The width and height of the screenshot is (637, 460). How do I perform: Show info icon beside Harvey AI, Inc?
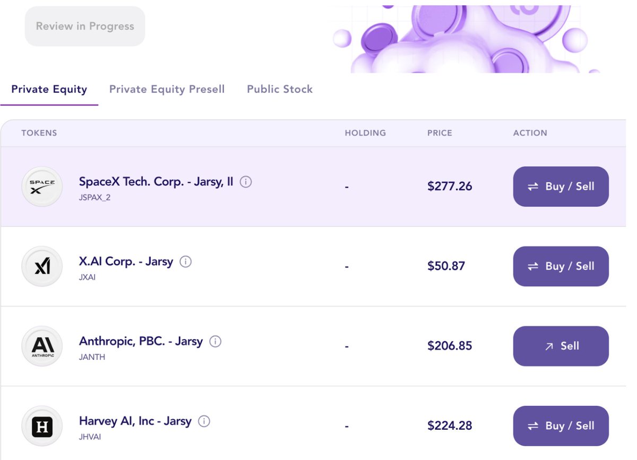(204, 421)
